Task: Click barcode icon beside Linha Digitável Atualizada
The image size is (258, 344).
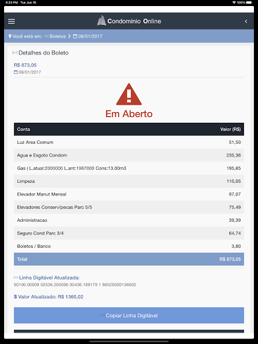Action: [16, 277]
